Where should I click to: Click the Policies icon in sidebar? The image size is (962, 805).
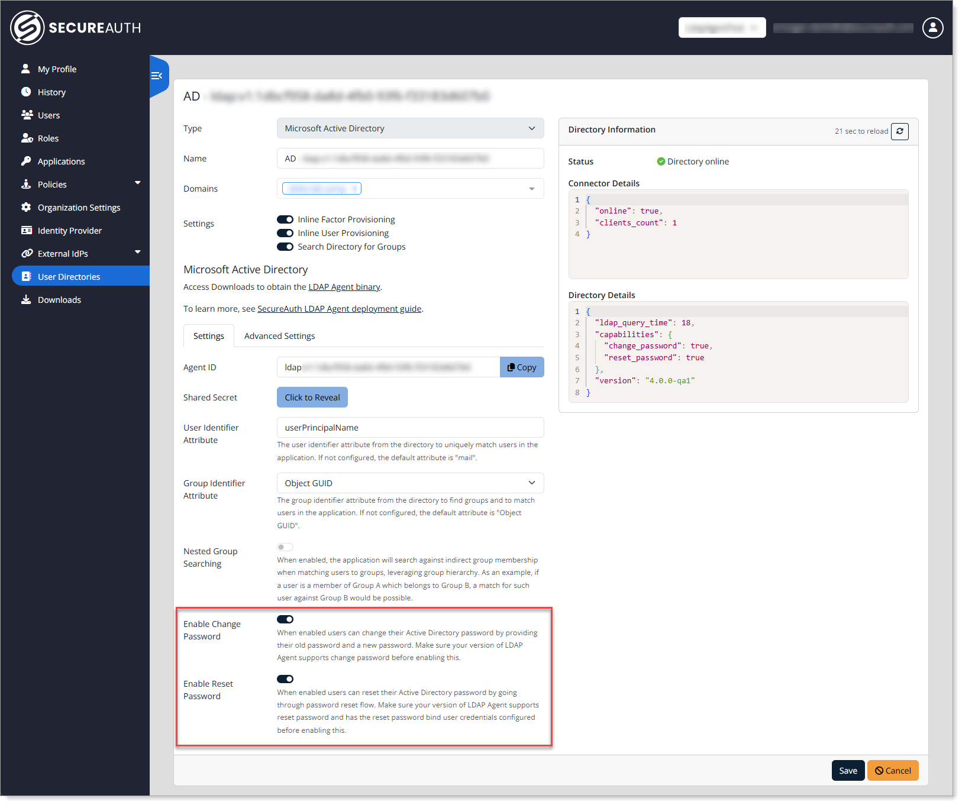pos(26,184)
